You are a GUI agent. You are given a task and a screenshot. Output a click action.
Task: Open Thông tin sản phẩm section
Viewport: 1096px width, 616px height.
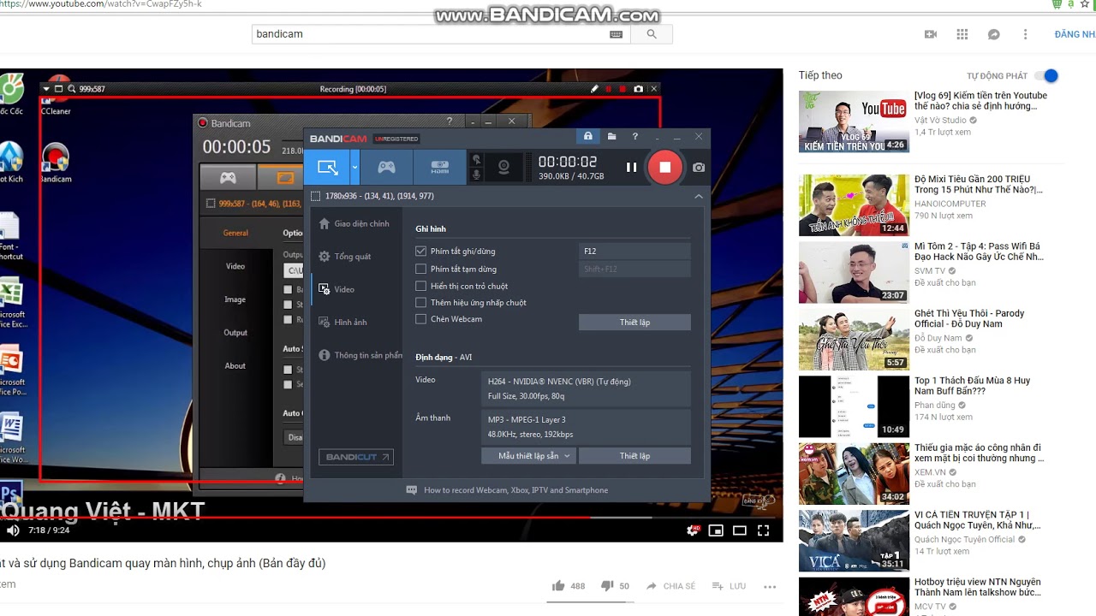360,355
